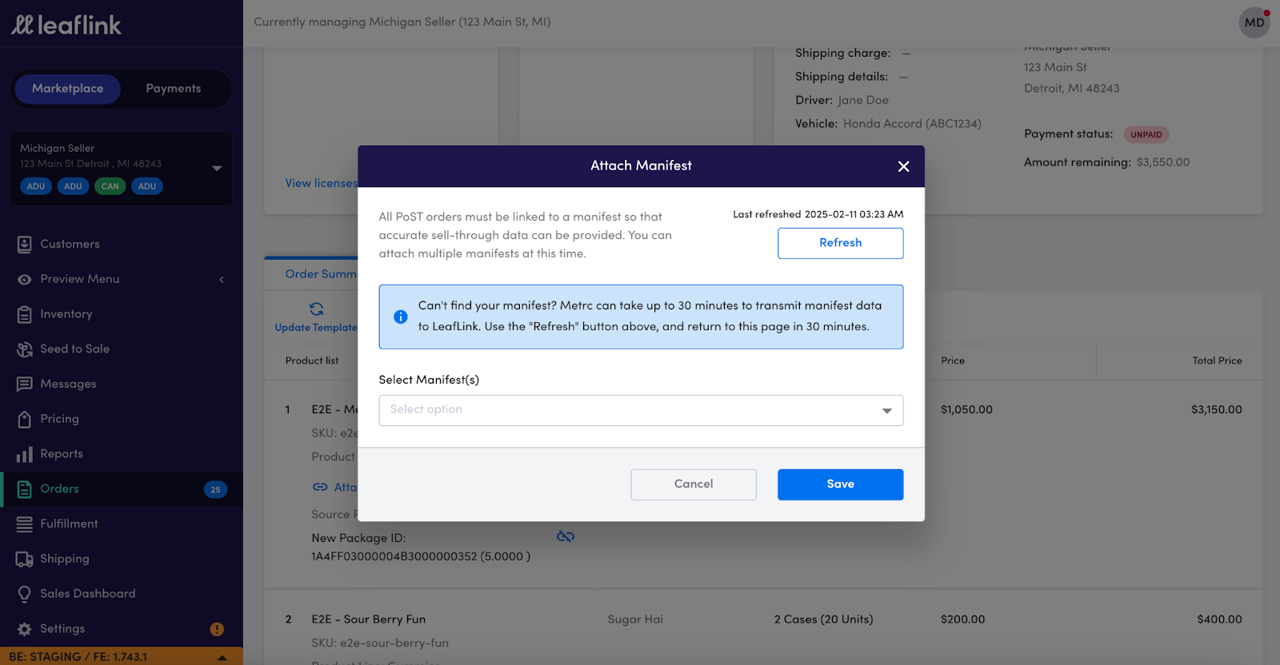
Task: Open Sales Dashboard in the sidebar
Action: point(88,594)
